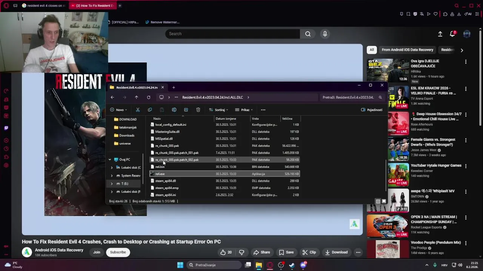Screen dimensions: 483x271
Task: Start YouTube voice search microphone
Action: (x=325, y=34)
